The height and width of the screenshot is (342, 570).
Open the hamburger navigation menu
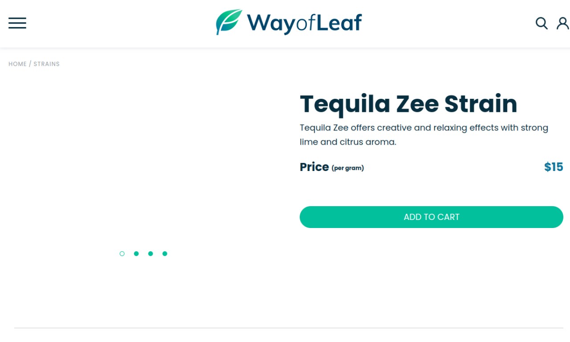17,23
